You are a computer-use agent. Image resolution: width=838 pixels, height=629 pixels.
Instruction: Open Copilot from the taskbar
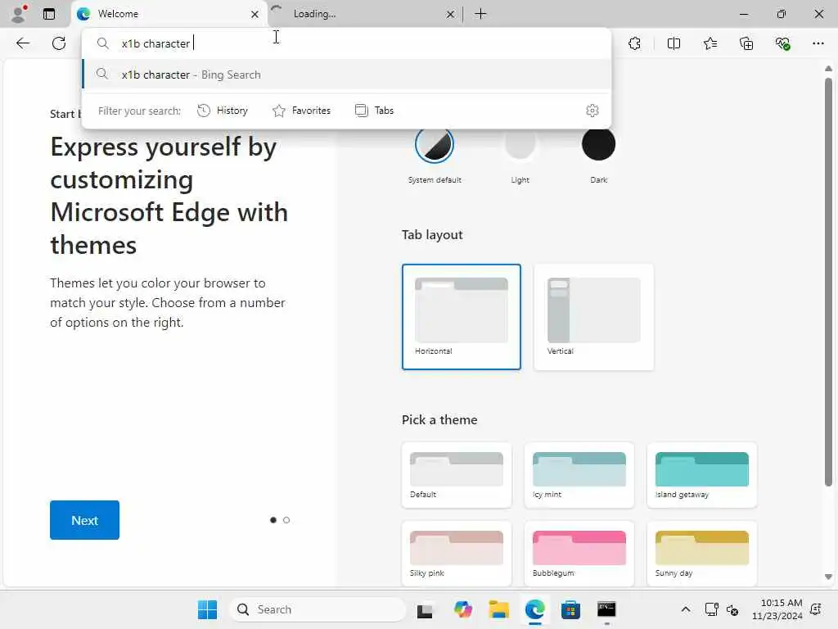[x=463, y=609]
